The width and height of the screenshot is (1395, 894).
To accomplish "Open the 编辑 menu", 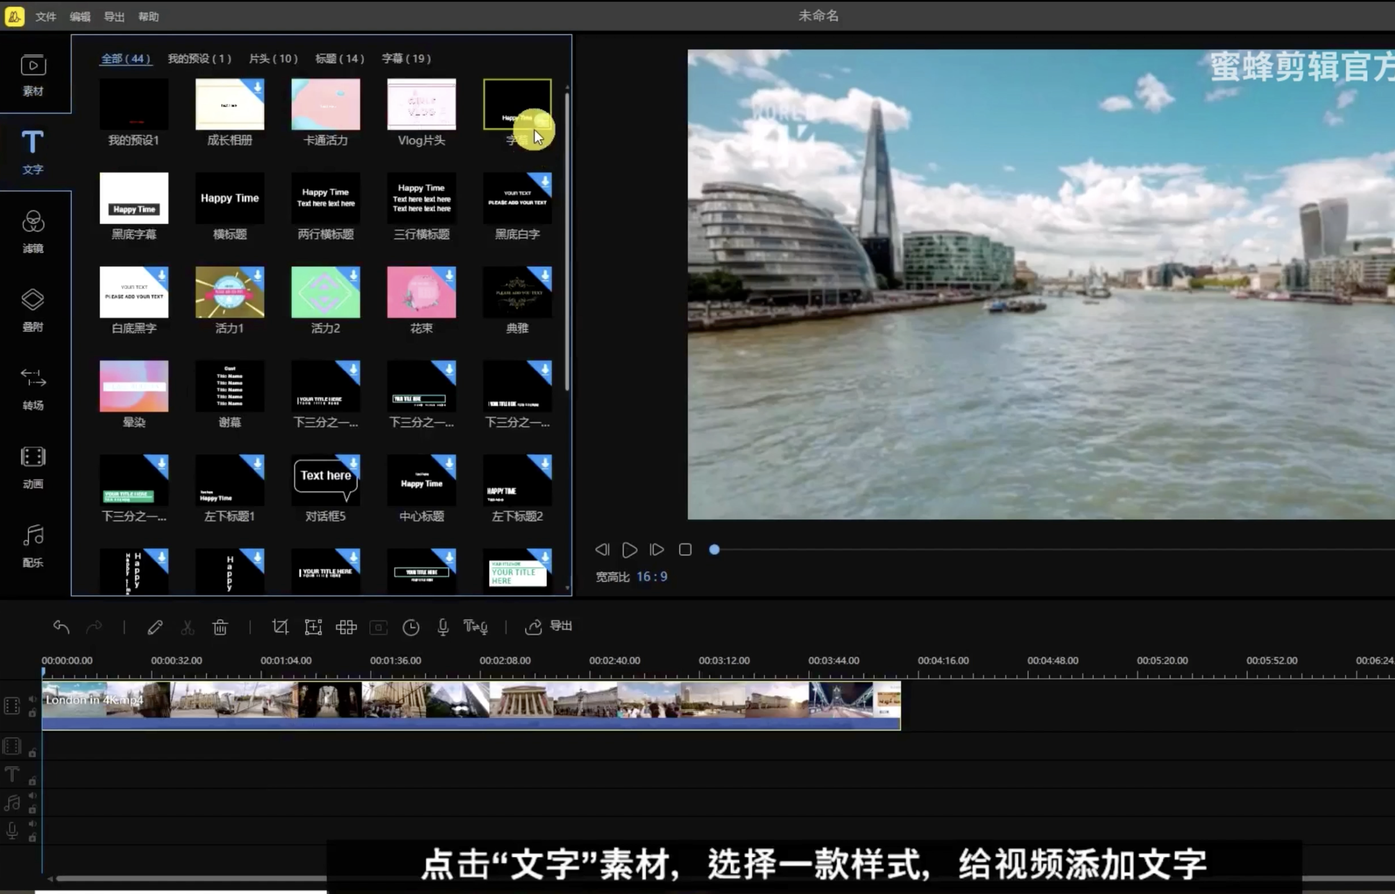I will 80,17.
